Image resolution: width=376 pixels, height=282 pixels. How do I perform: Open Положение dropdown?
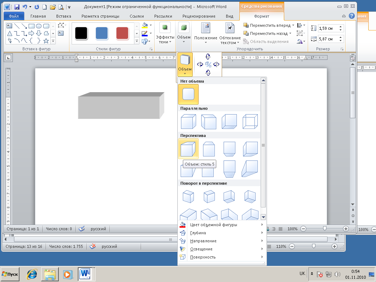coord(206,33)
